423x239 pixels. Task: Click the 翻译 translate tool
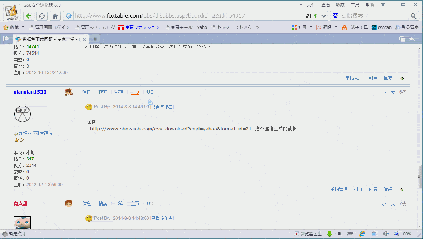click(324, 28)
